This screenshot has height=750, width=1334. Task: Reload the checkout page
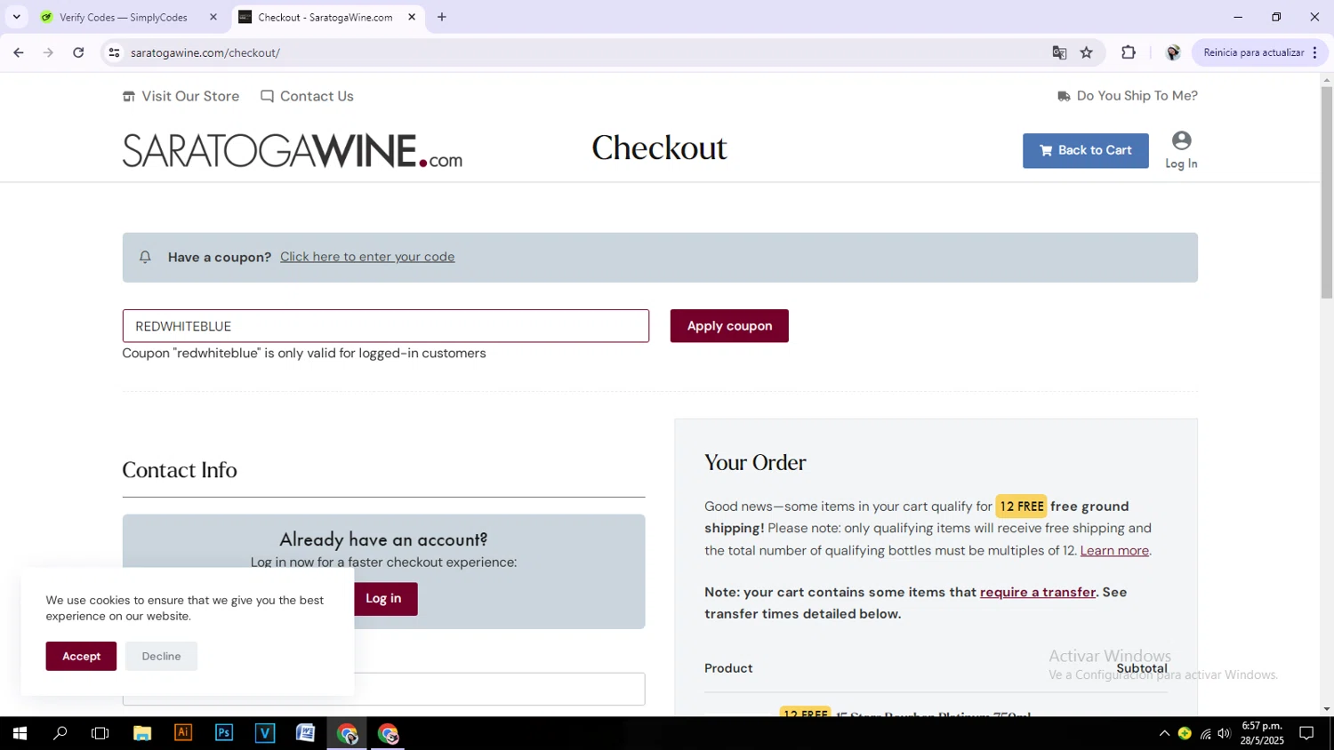pos(78,52)
